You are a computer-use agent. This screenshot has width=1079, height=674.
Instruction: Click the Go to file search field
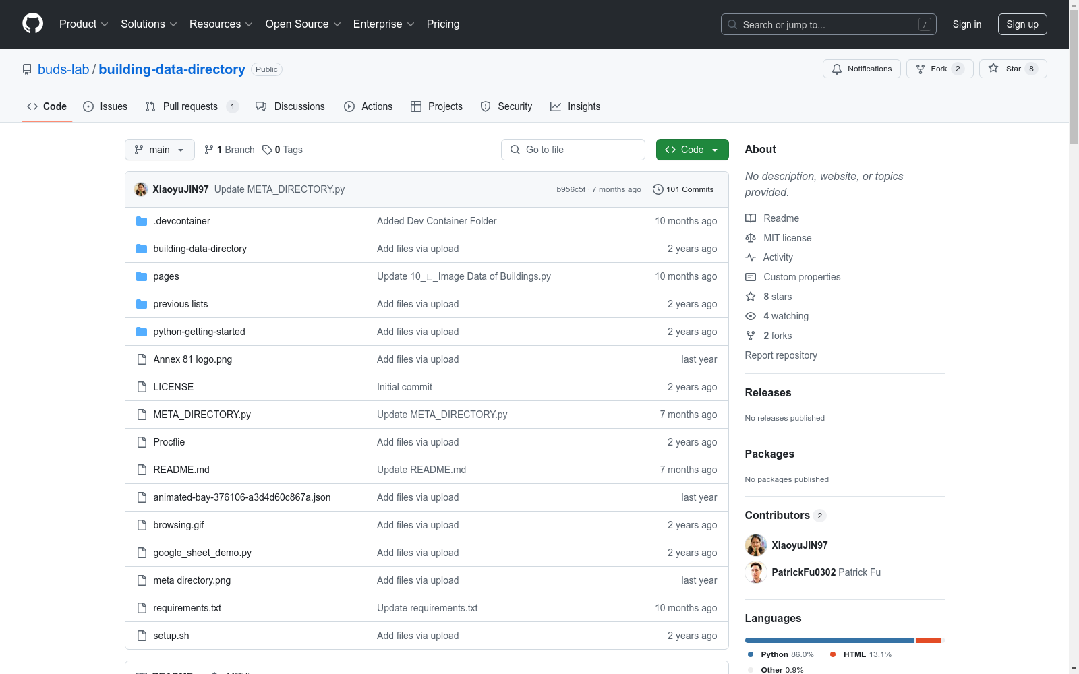coord(573,150)
